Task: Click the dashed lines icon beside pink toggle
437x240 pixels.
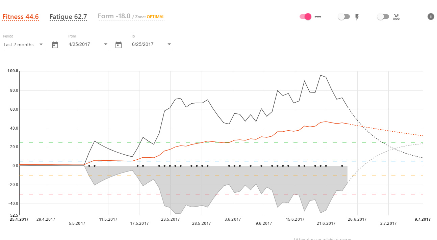Action: [x=318, y=17]
